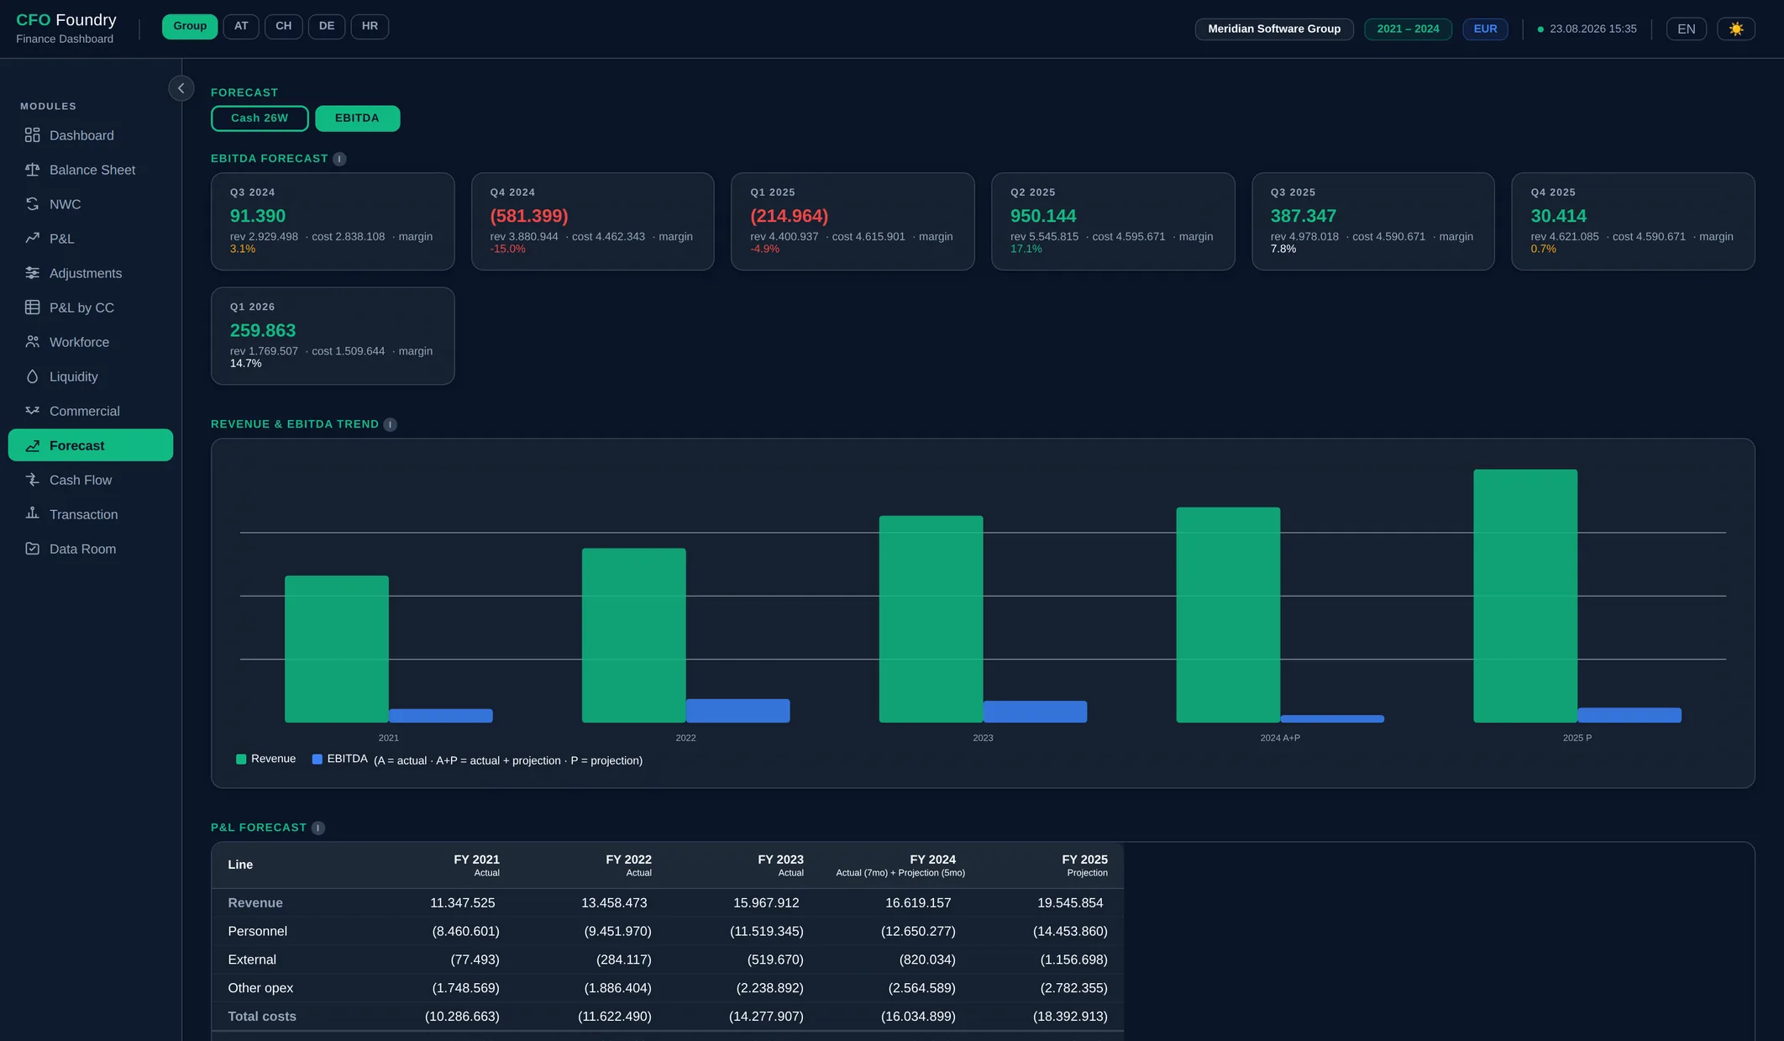The width and height of the screenshot is (1784, 1041).
Task: Click Revenue value 19.545.854
Action: click(x=1070, y=903)
